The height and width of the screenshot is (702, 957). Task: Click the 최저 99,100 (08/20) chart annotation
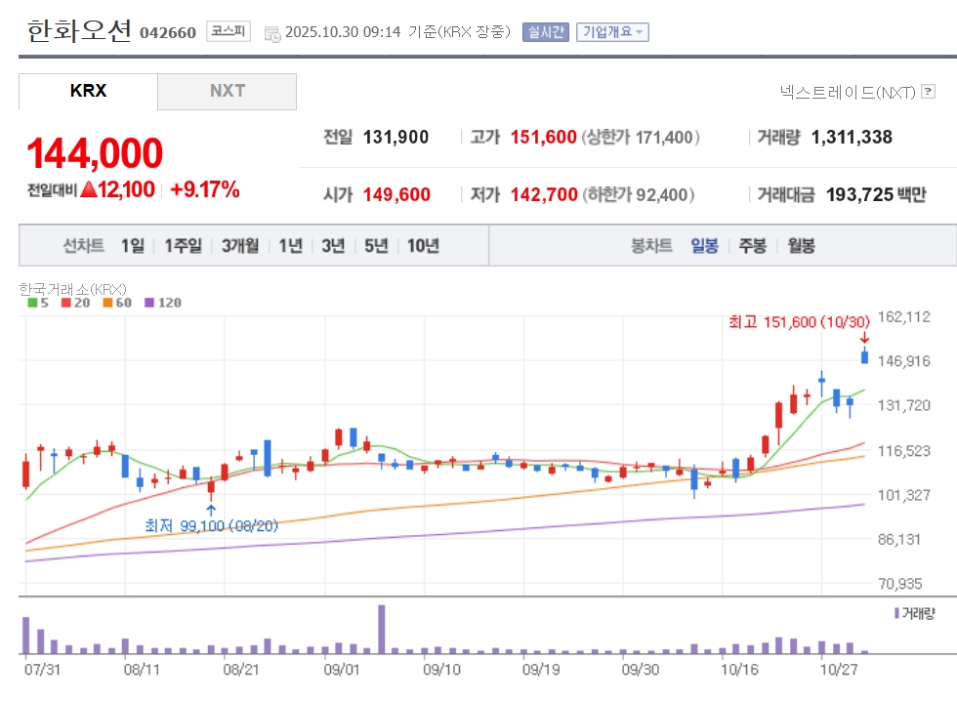tap(211, 525)
